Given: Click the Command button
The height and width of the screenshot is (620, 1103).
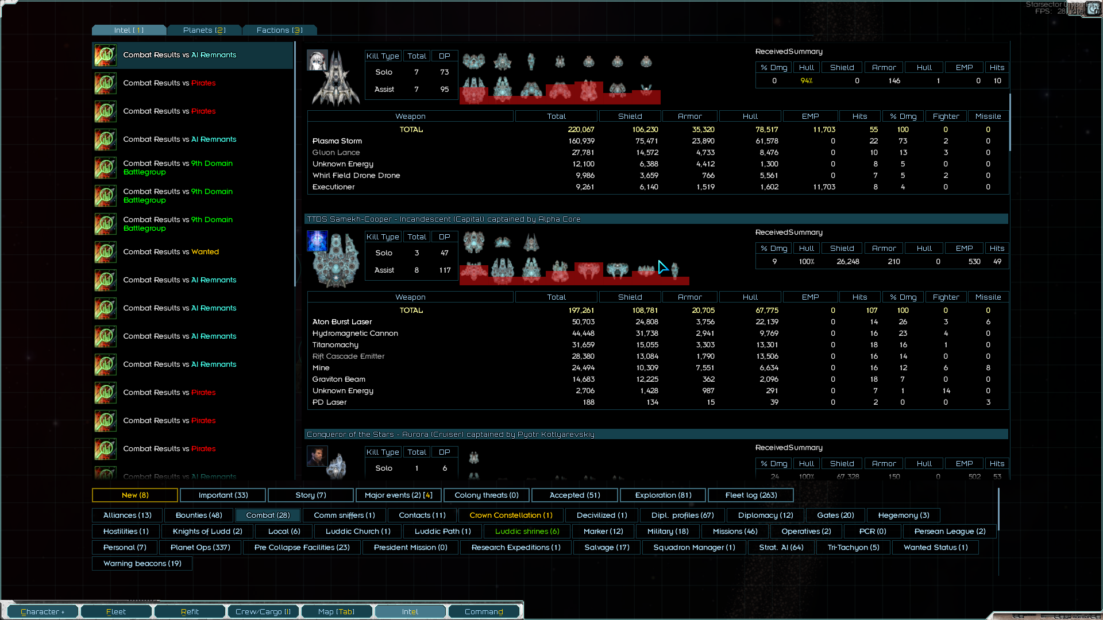Looking at the screenshot, I should pyautogui.click(x=484, y=612).
